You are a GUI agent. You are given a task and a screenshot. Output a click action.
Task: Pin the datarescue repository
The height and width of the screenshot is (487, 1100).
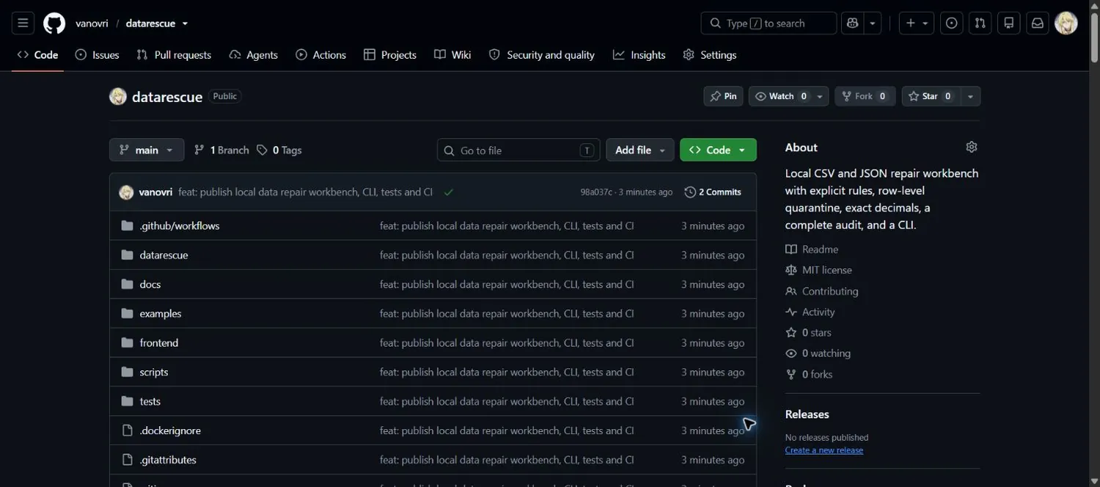pyautogui.click(x=723, y=96)
